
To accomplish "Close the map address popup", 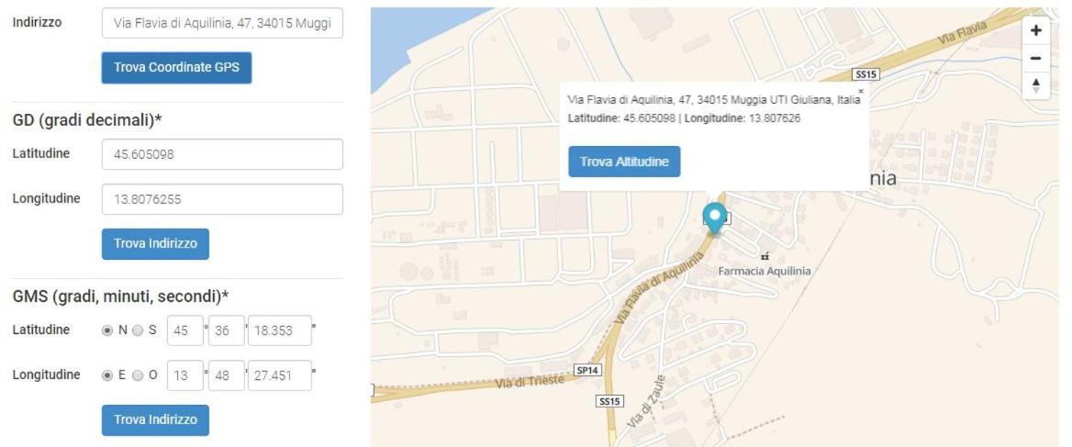I will pyautogui.click(x=861, y=91).
